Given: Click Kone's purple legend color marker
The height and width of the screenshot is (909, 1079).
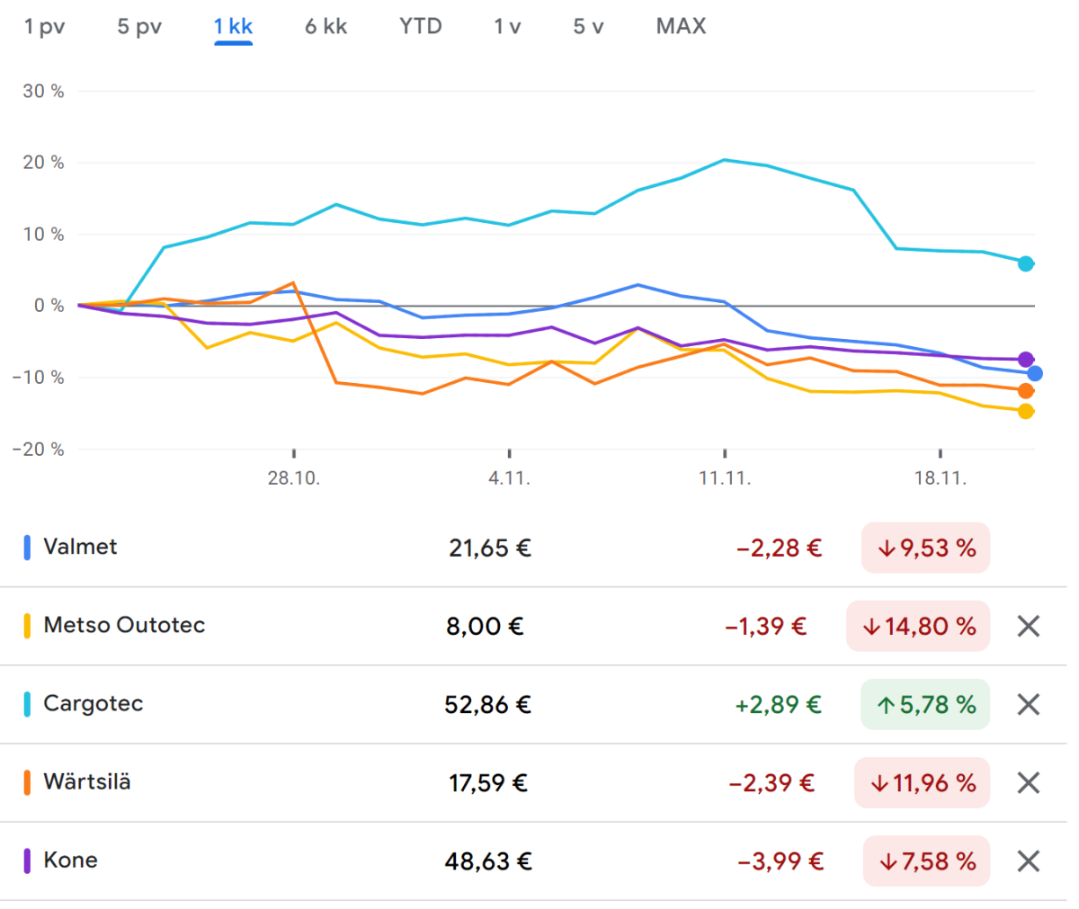Looking at the screenshot, I should (27, 861).
